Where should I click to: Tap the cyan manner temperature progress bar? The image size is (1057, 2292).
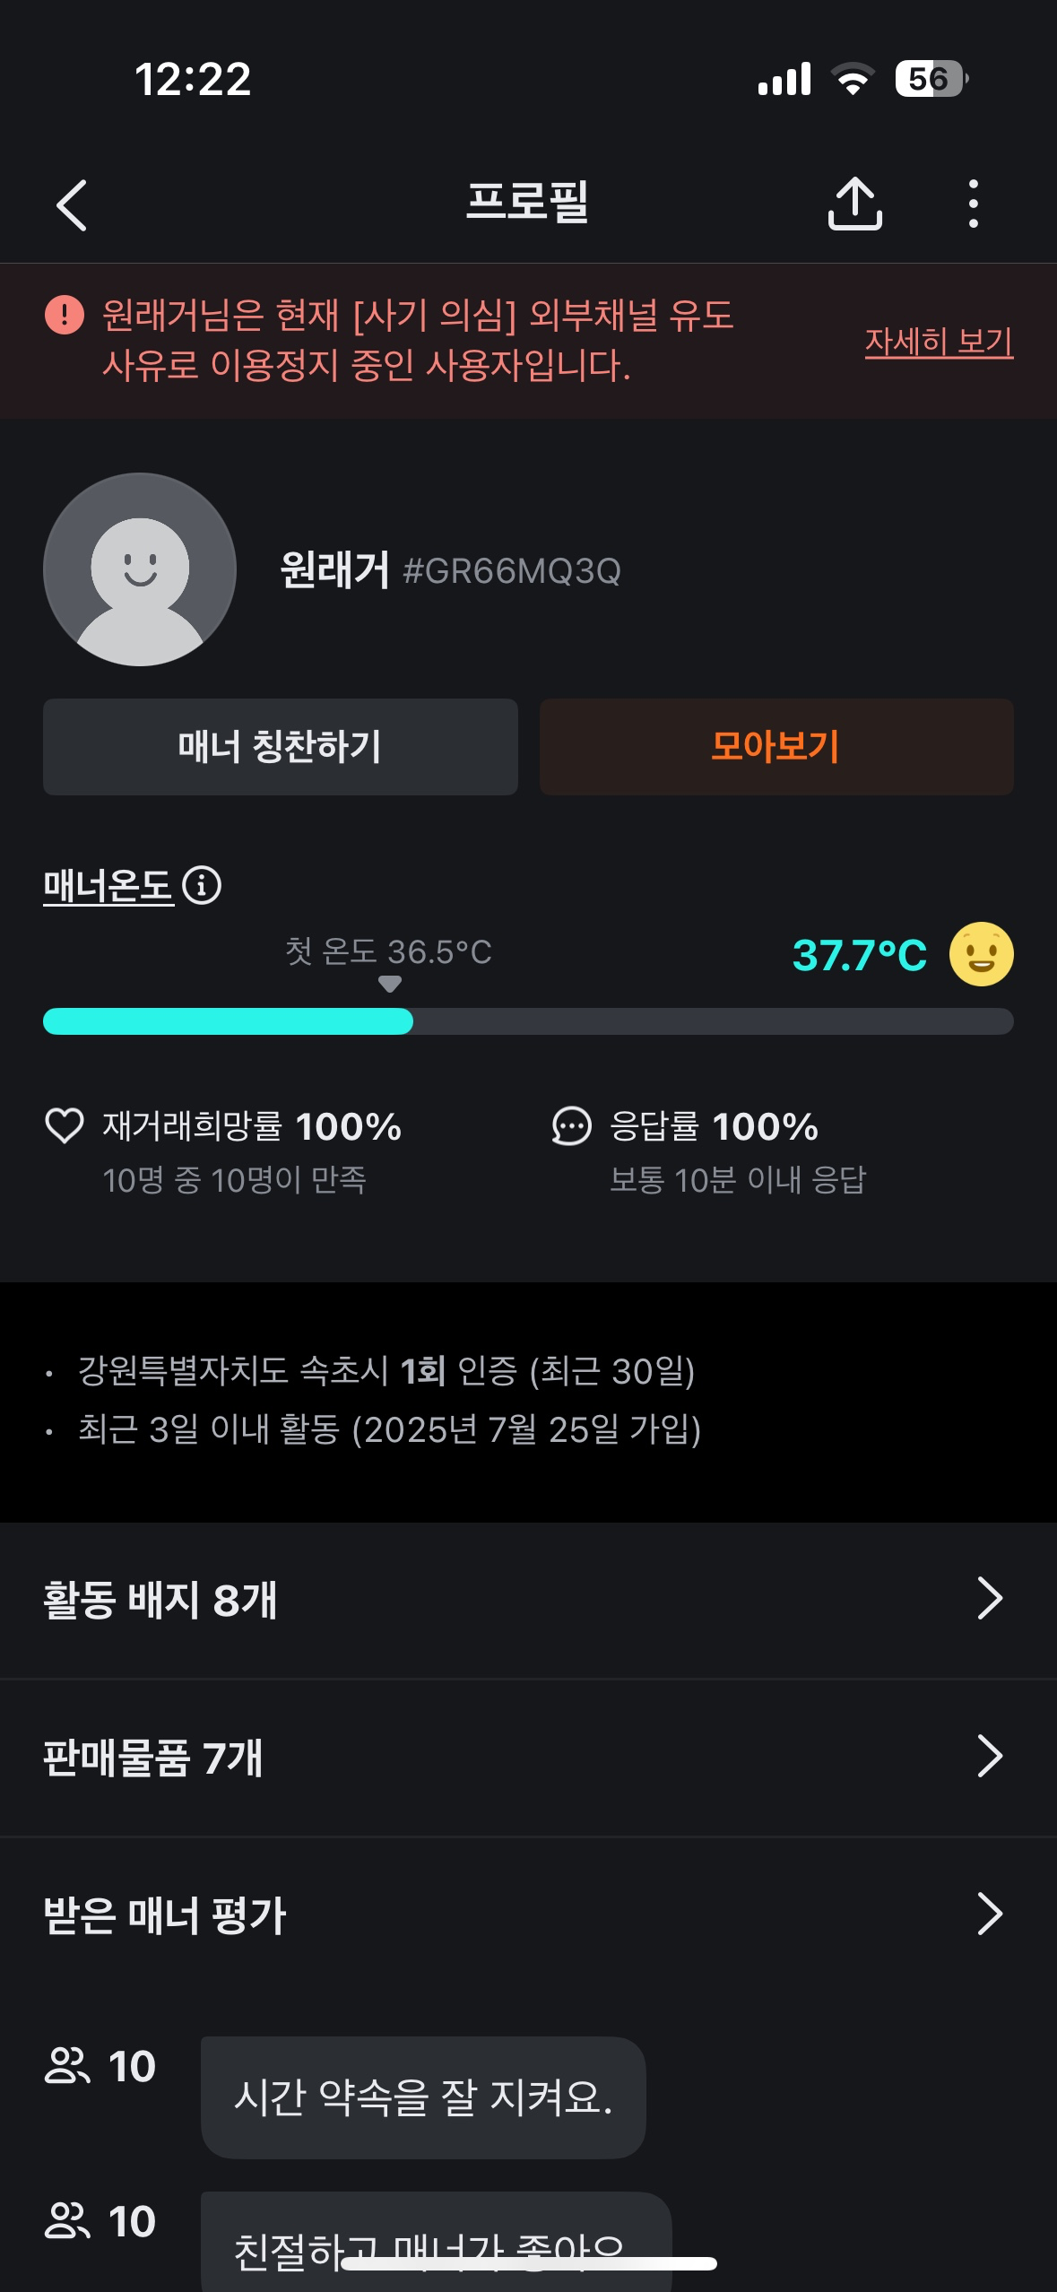click(x=229, y=1021)
